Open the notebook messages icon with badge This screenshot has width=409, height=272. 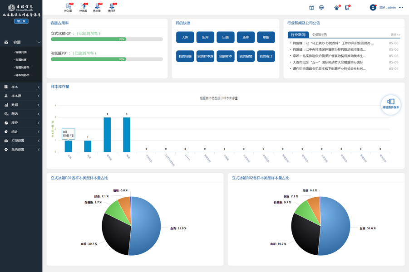[x=347, y=8]
